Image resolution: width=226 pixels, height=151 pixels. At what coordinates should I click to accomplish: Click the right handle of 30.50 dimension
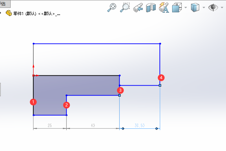coord(156,128)
